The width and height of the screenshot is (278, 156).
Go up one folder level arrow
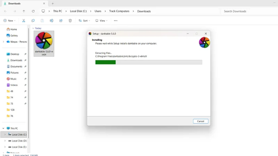24,11
